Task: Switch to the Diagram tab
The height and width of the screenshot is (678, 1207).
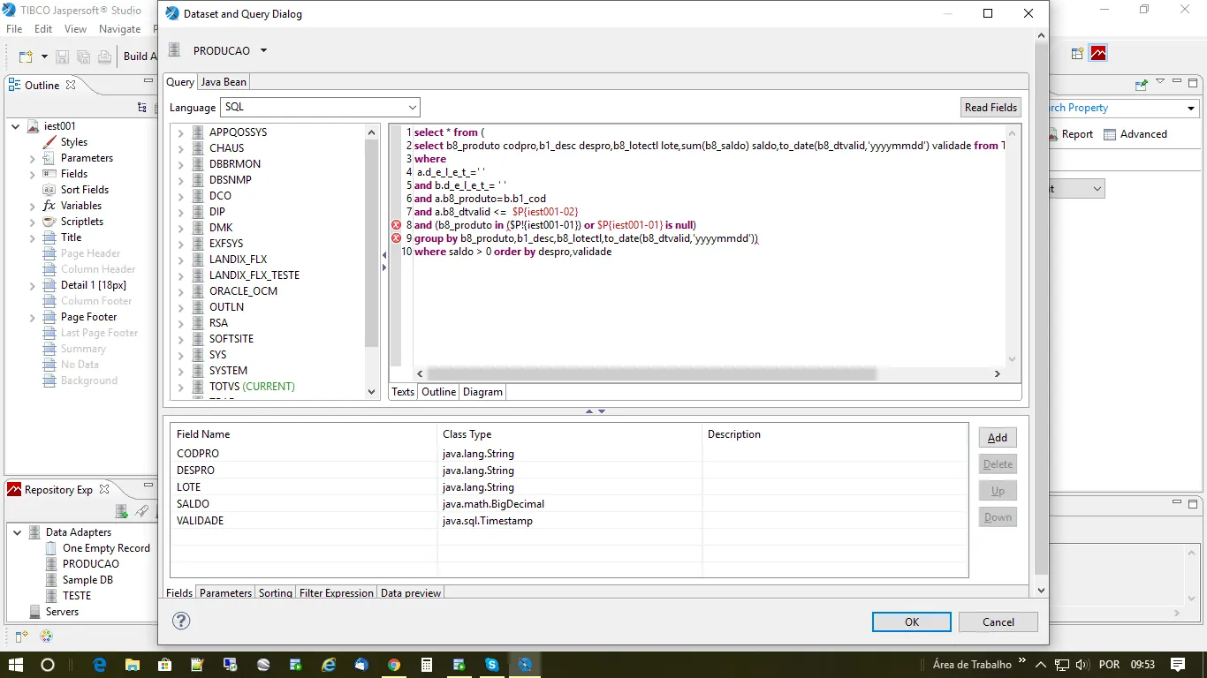Action: click(482, 392)
